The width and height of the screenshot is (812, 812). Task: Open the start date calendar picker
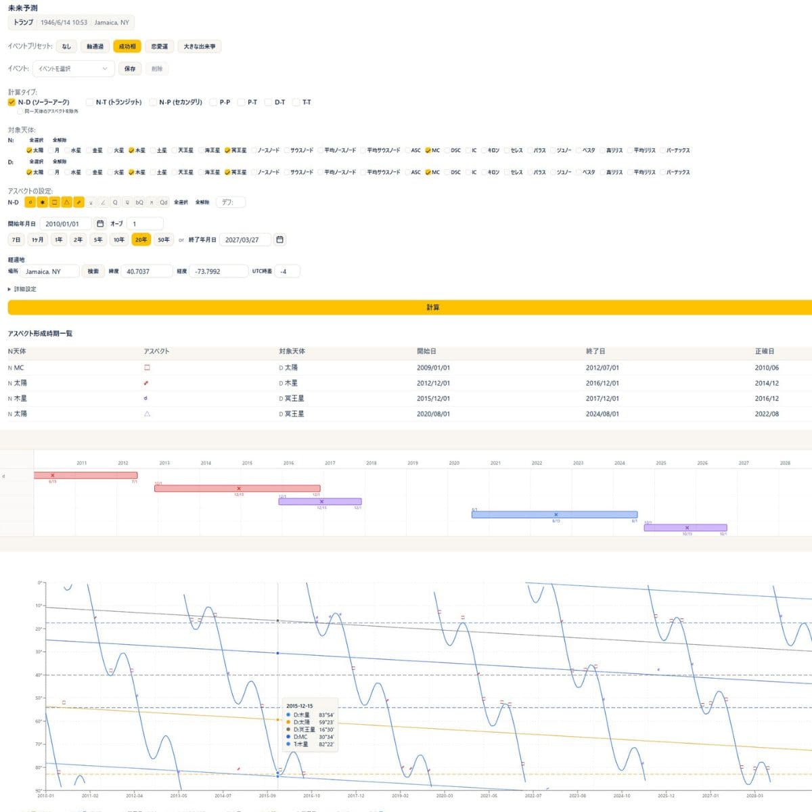coord(100,224)
